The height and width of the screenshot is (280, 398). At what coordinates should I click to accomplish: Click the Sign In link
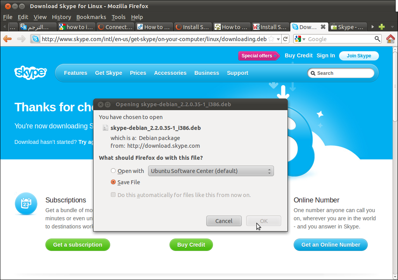[x=326, y=55]
